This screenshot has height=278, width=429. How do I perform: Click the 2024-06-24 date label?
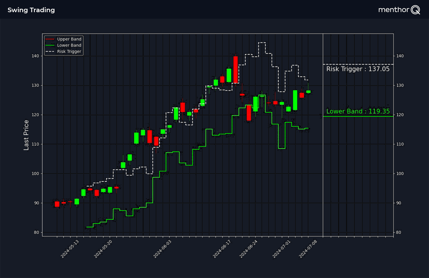pyautogui.click(x=248, y=249)
